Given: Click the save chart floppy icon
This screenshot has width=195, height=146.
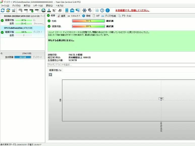Looking at the screenshot, I should pyautogui.click(x=50, y=75).
